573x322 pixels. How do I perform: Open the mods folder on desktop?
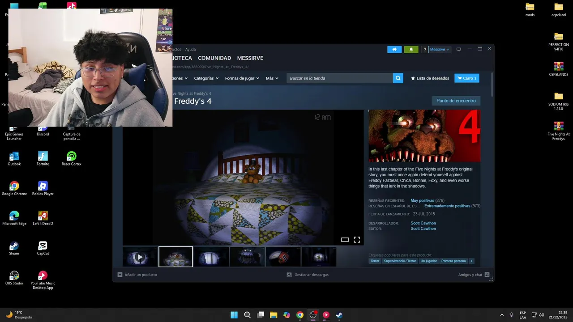point(530,9)
